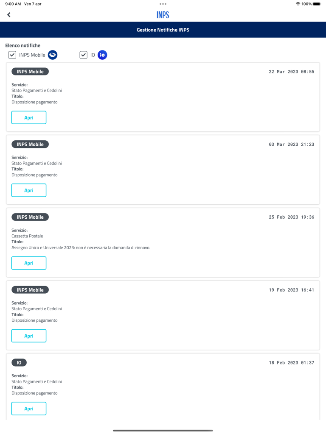This screenshot has width=326, height=434.
Task: Uncheck the IO notifications checkbox
Action: coord(84,55)
